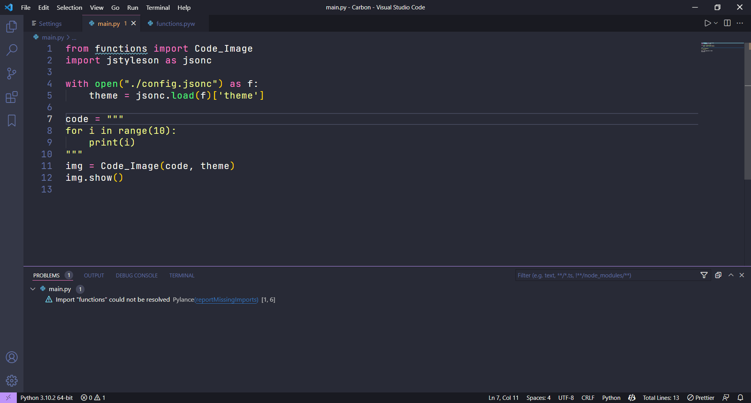Click the underlined functions import on line 1
751x403 pixels.
[x=121, y=49]
